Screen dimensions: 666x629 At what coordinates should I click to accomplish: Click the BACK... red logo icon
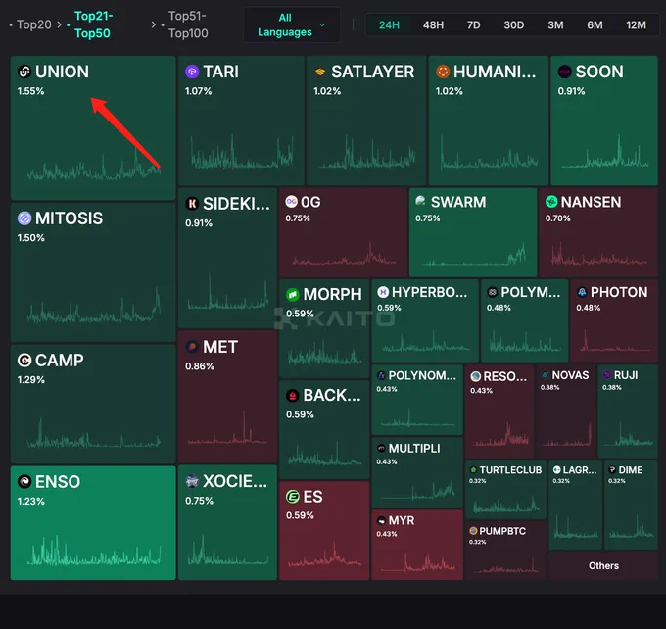292,395
